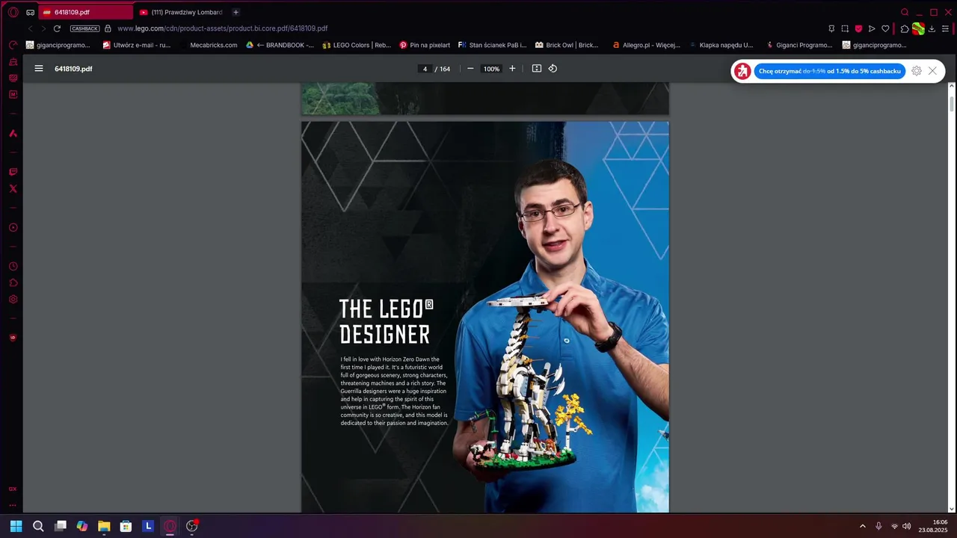
Task: Open browser search magnifier in title bar
Action: (905, 12)
